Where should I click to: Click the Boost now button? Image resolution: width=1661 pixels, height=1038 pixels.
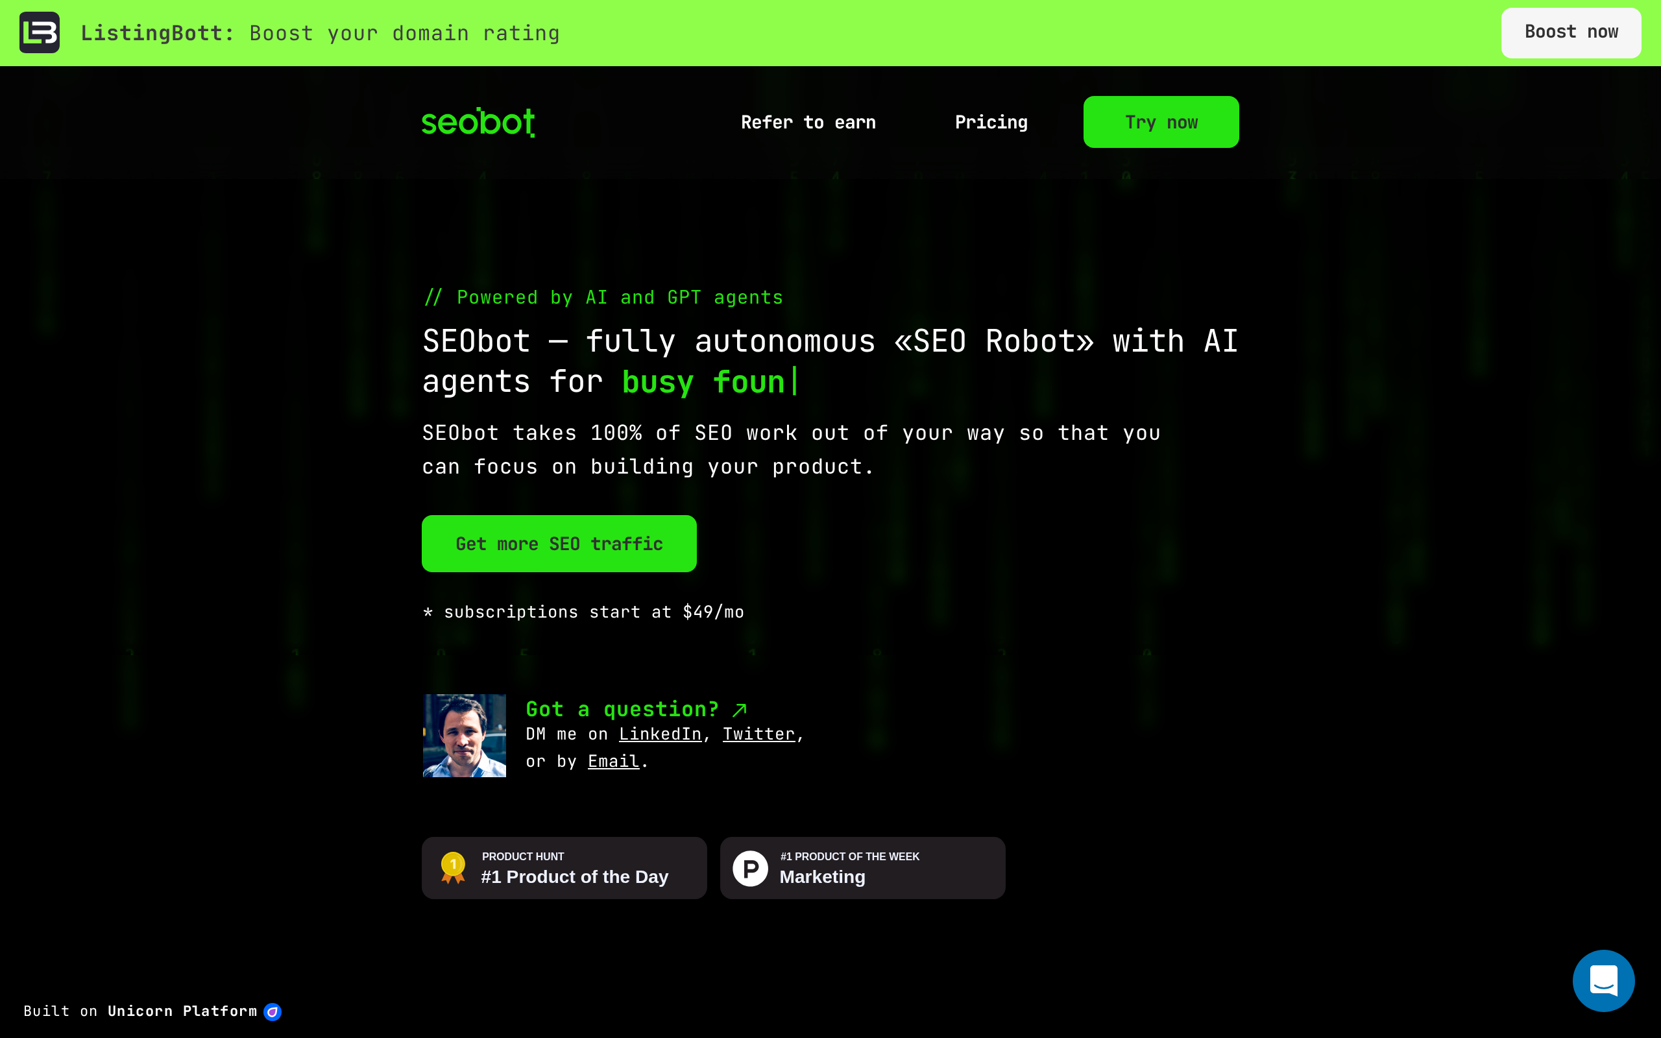pyautogui.click(x=1571, y=32)
